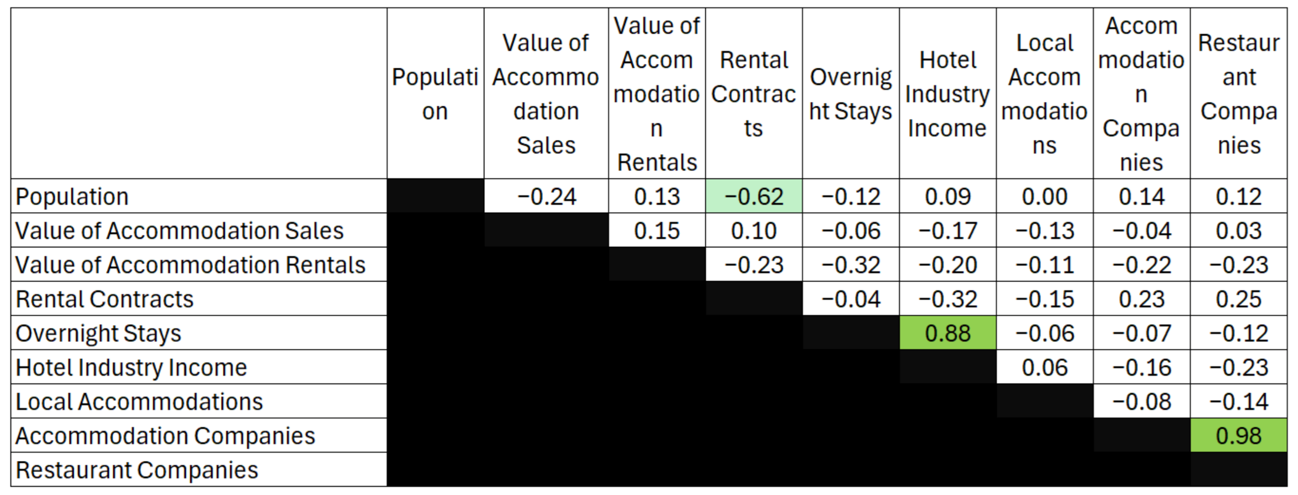The width and height of the screenshot is (1298, 495).
Task: Select the Rental Contracts column header
Action: (754, 93)
